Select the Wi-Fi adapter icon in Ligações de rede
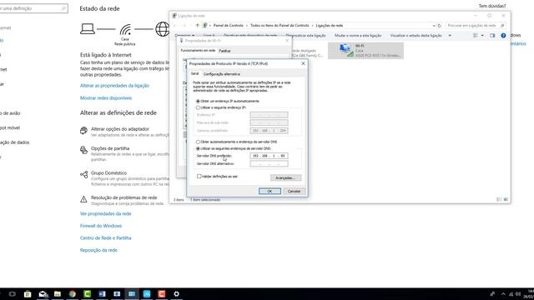Viewport: 534px width, 300px height. [x=345, y=50]
